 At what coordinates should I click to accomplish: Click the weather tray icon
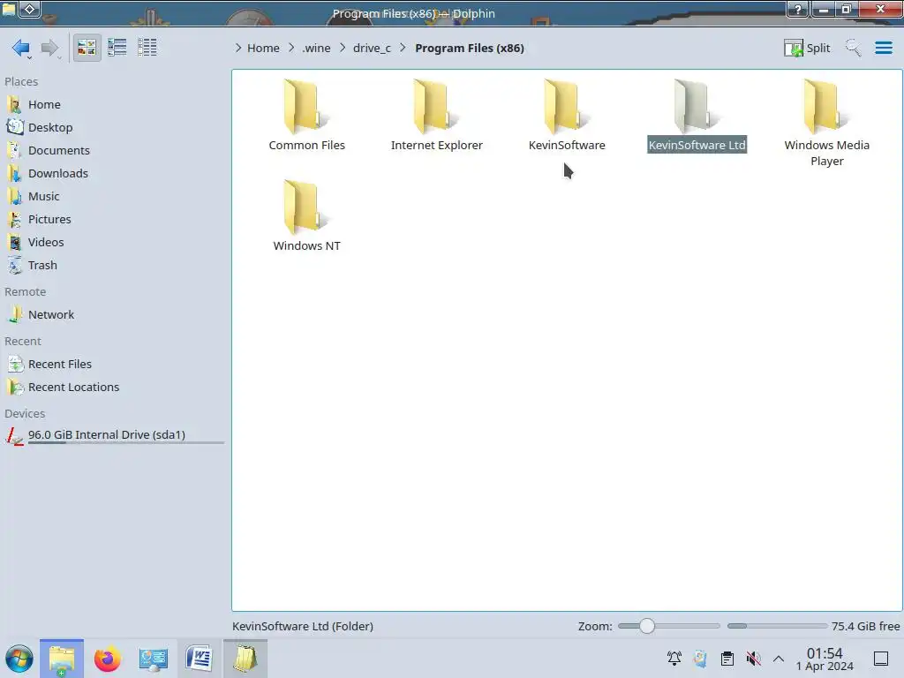700,659
